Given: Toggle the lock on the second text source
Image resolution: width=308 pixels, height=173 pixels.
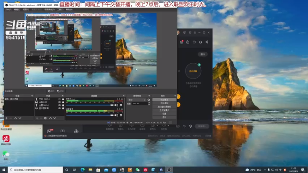Looking at the screenshot, I should (x=63, y=105).
